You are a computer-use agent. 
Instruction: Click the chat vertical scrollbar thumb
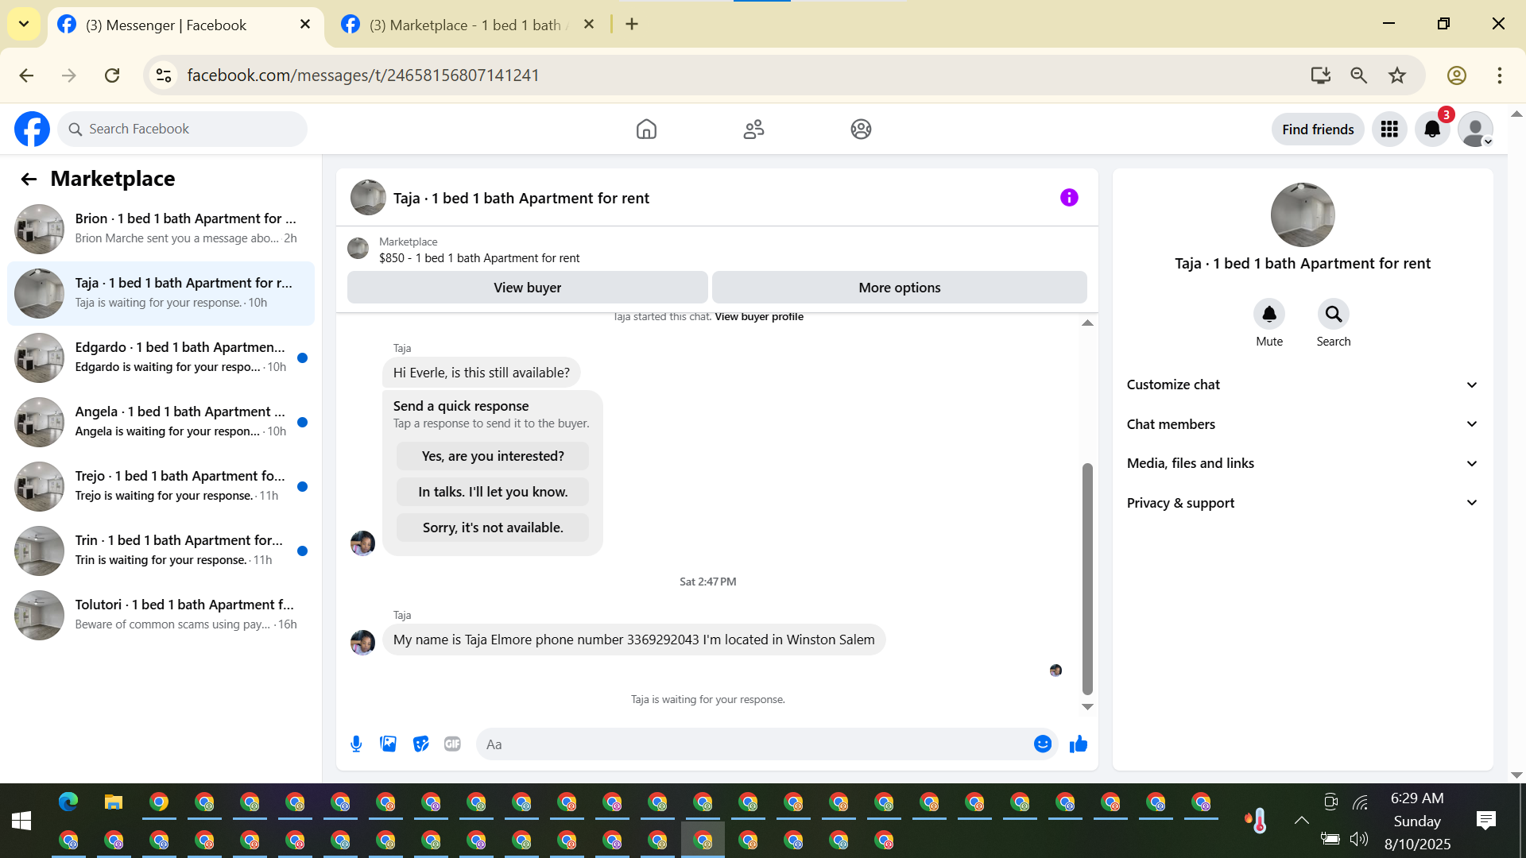(1087, 578)
